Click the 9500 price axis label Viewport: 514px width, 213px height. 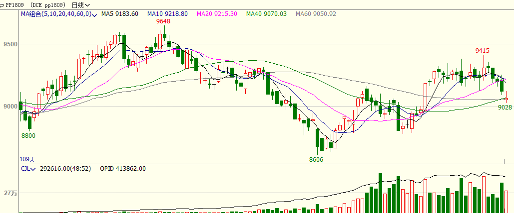[10, 44]
